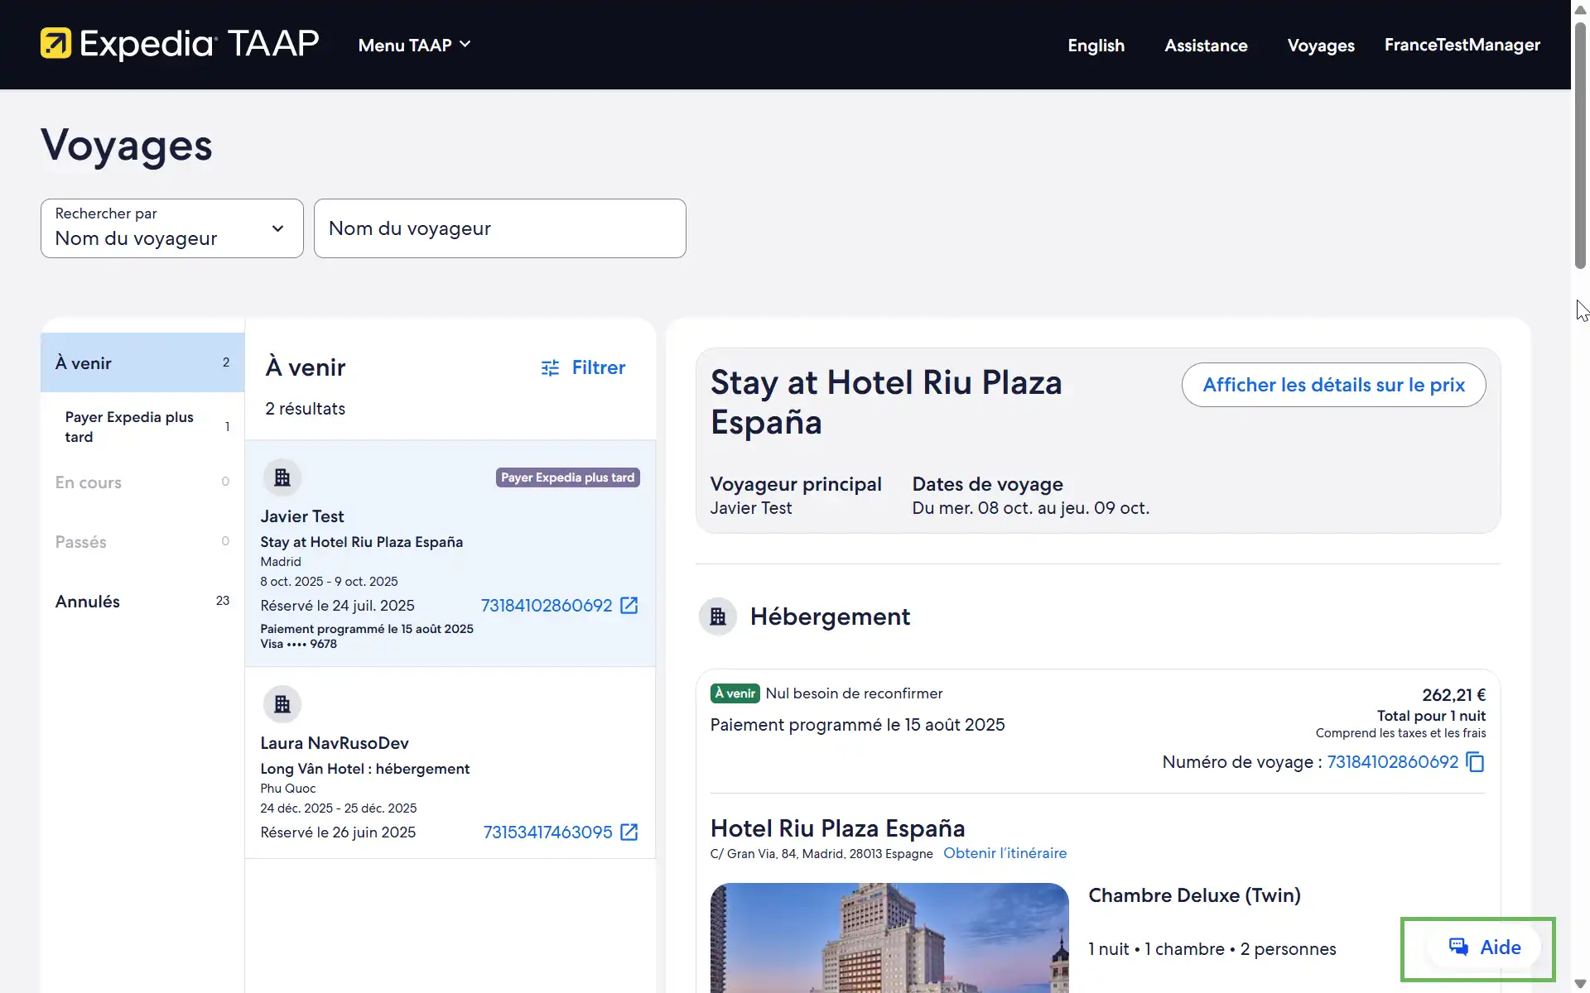Click the '262,21 €' price text
1590x993 pixels.
pos(1453,695)
